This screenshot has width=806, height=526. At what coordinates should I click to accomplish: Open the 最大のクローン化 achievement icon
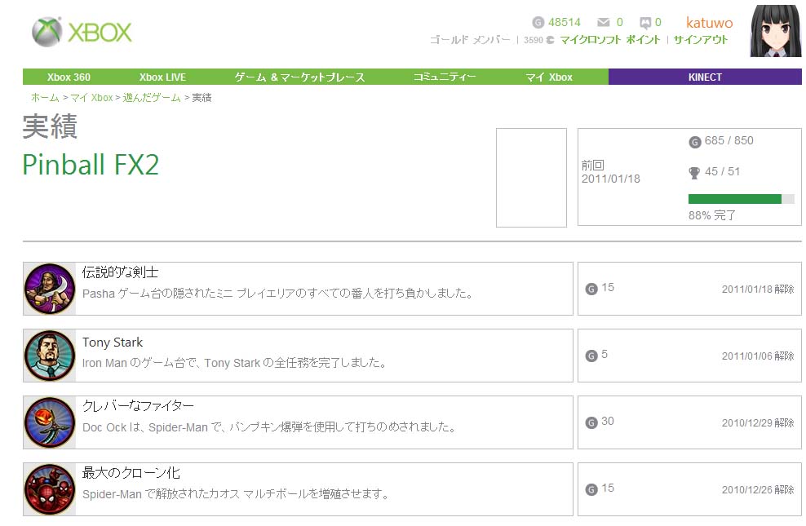(50, 489)
